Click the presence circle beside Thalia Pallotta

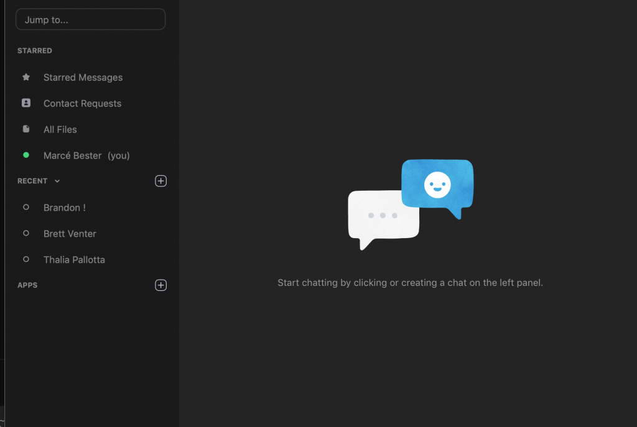26,259
